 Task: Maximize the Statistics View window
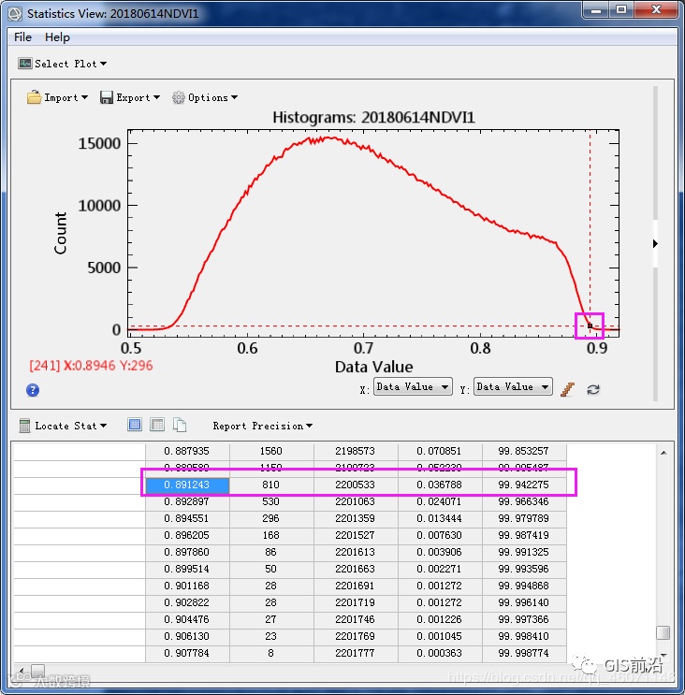(x=621, y=9)
